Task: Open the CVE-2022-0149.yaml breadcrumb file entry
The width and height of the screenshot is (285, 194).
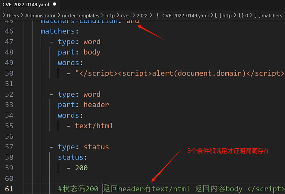Action: click(x=185, y=16)
